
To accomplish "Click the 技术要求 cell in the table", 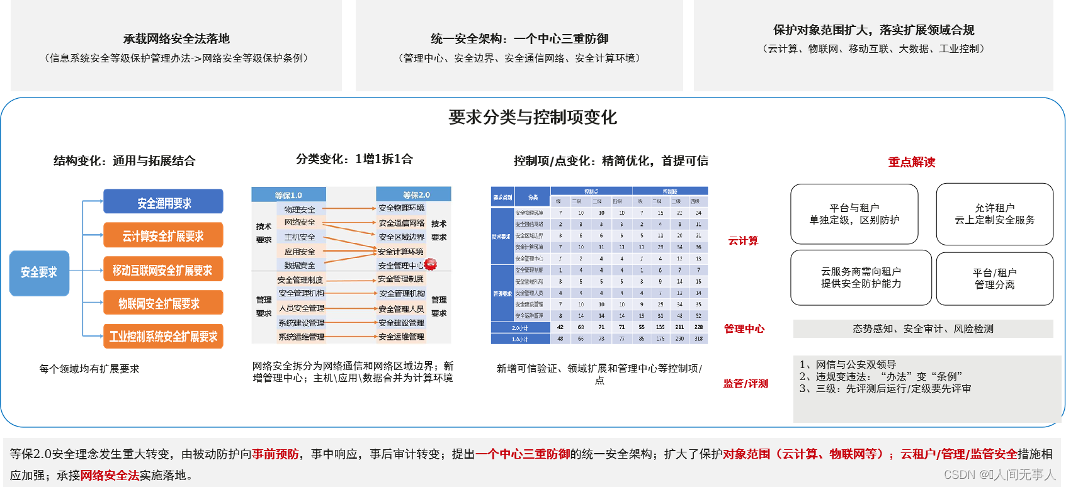I will pyautogui.click(x=502, y=237).
